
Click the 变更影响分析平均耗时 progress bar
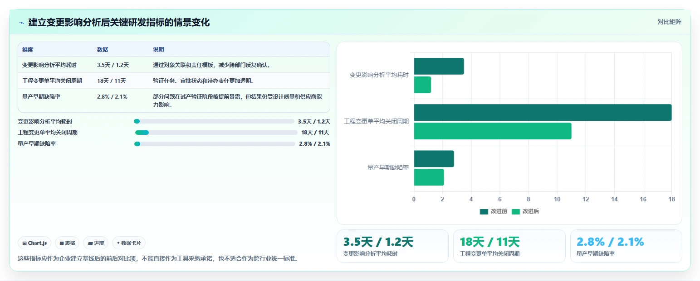point(214,121)
